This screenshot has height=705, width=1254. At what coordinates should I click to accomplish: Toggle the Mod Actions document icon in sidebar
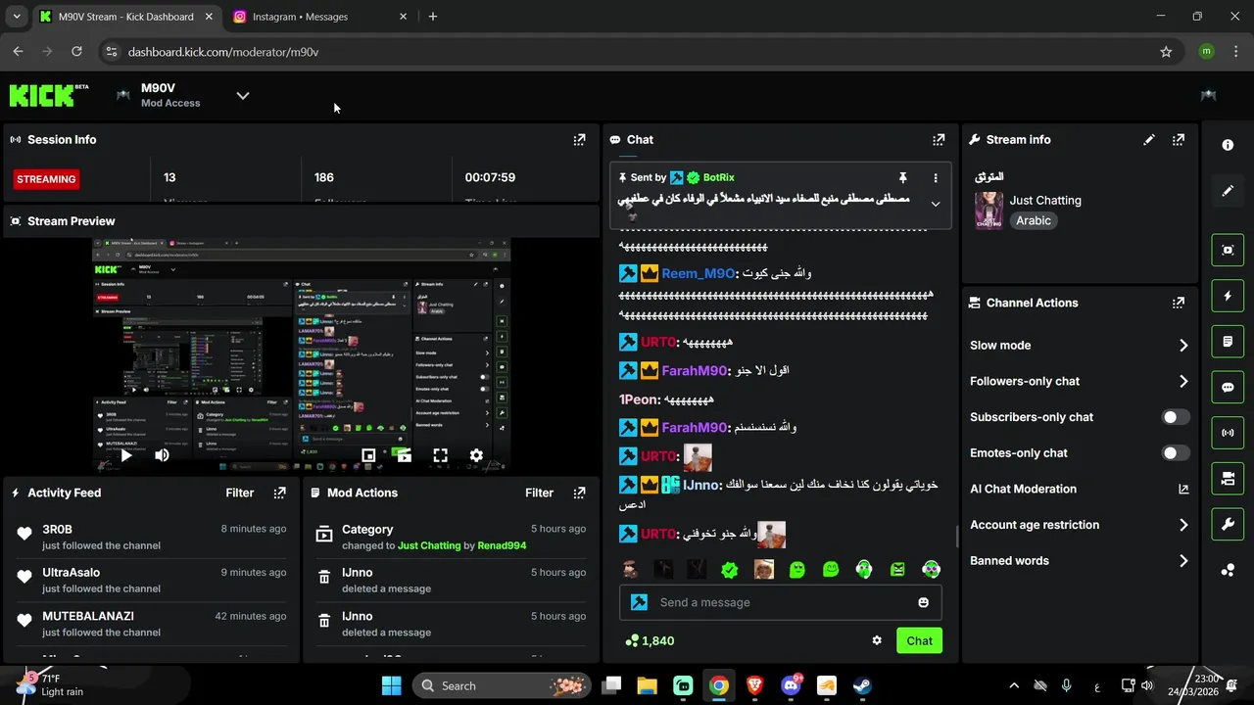[1228, 342]
